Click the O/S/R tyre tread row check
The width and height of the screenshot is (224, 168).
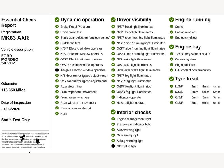[x=172, y=103]
